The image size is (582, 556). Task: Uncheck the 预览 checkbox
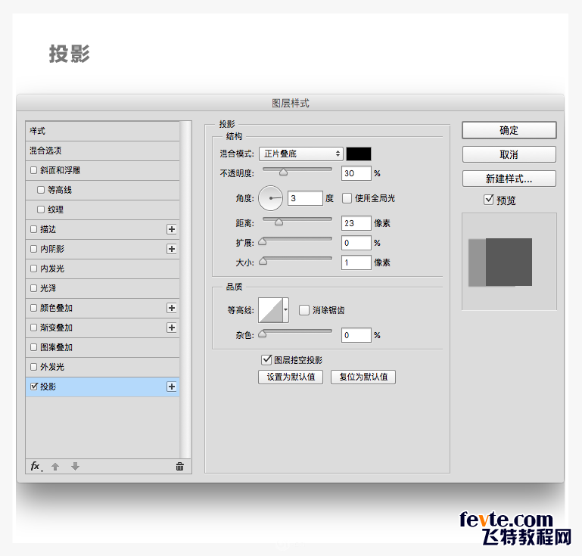[489, 200]
